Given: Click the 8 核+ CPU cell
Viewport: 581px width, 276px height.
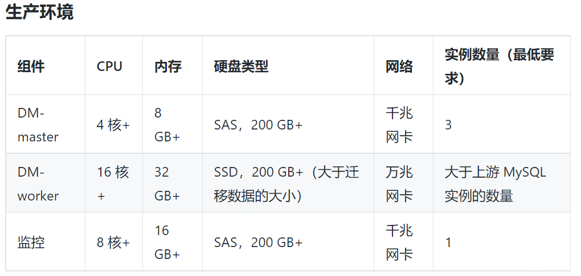Looking at the screenshot, I should pos(113,242).
